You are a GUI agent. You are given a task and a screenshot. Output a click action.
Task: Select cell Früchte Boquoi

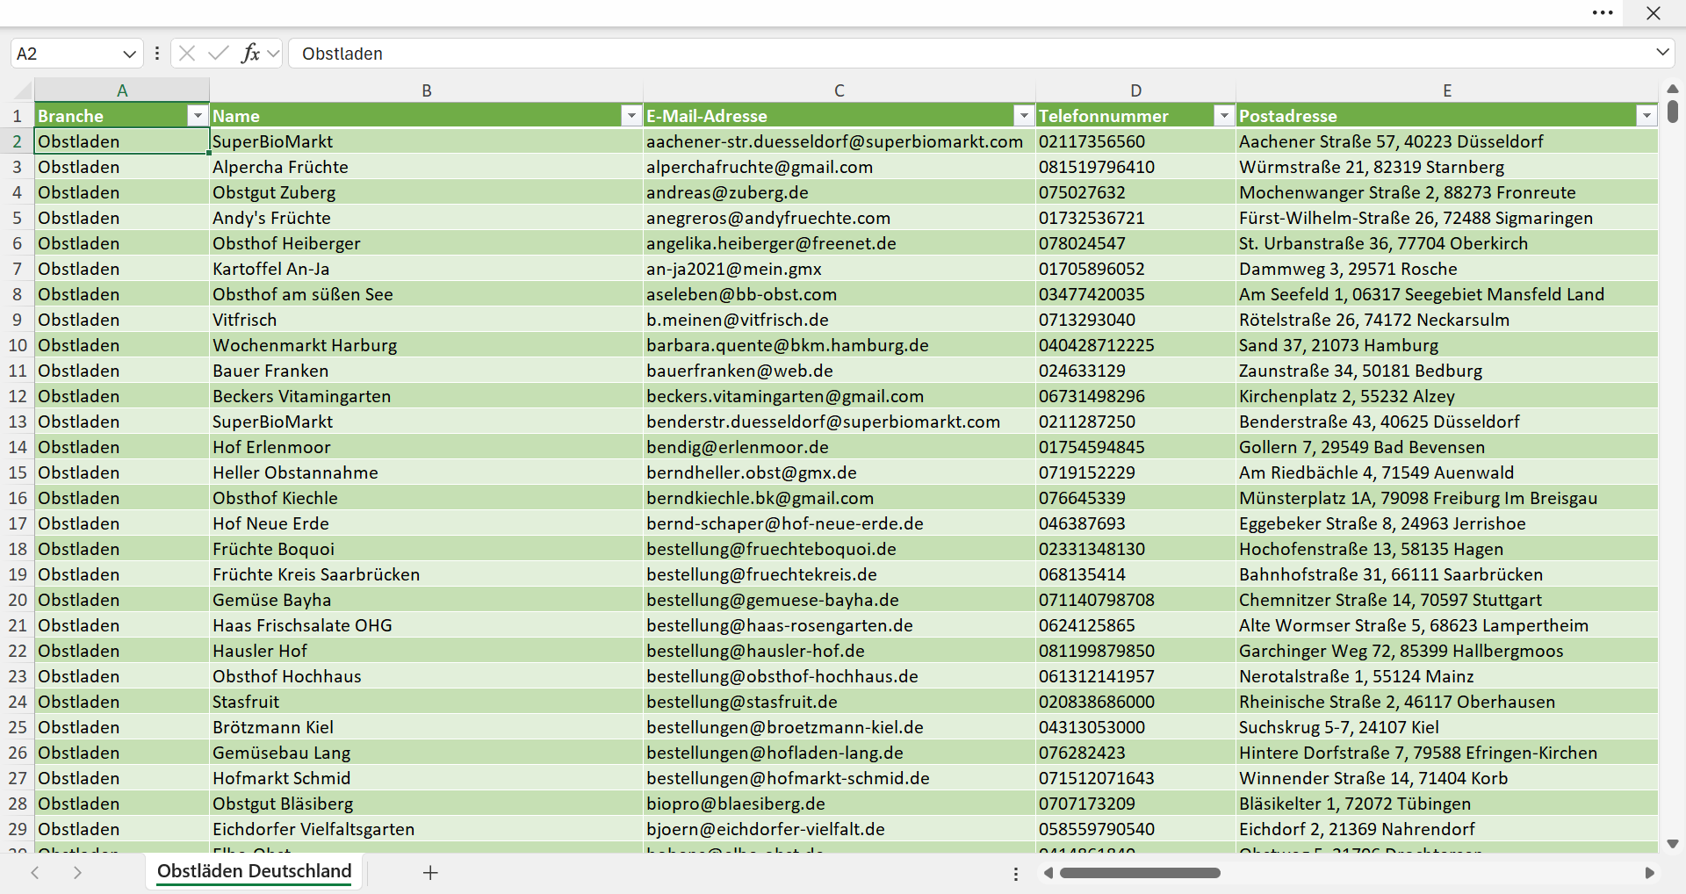pyautogui.click(x=427, y=549)
